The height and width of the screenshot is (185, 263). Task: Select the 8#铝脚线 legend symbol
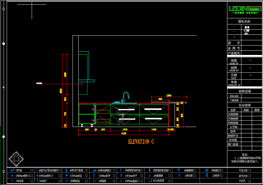(179, 170)
